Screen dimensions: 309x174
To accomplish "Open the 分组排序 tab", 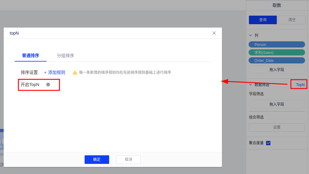I will pos(65,55).
